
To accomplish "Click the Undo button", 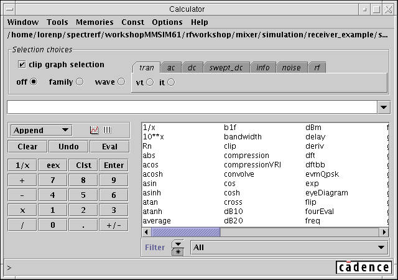I will [68, 147].
